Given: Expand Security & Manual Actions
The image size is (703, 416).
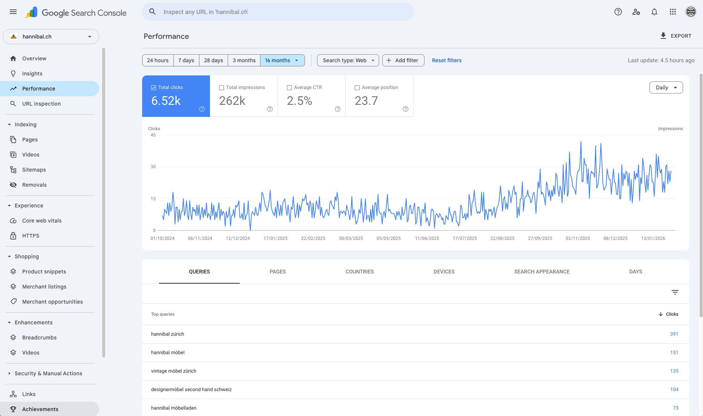Looking at the screenshot, I should point(48,373).
